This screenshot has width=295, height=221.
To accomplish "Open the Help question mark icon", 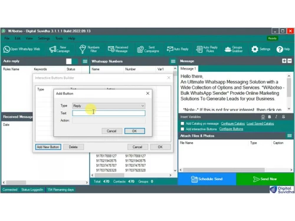I will coord(283,49).
